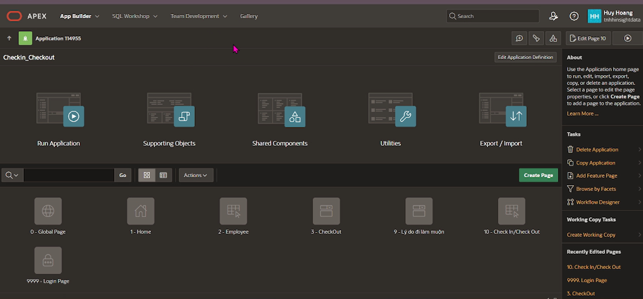Open page 0 - Global Page
The height and width of the screenshot is (299, 643).
pos(48,211)
